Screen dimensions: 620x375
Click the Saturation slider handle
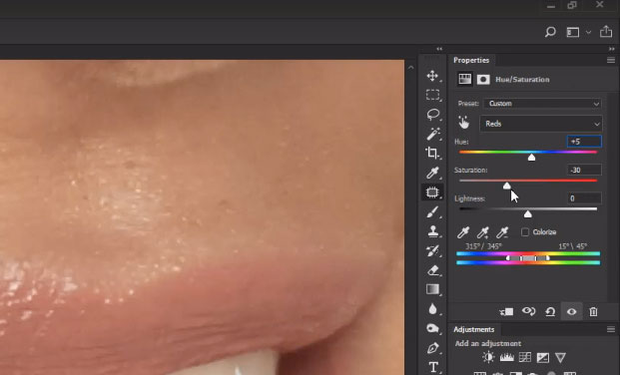pyautogui.click(x=506, y=186)
